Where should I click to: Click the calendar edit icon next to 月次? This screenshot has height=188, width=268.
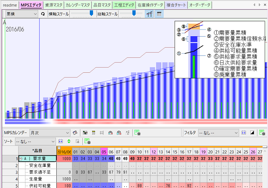tap(75, 133)
